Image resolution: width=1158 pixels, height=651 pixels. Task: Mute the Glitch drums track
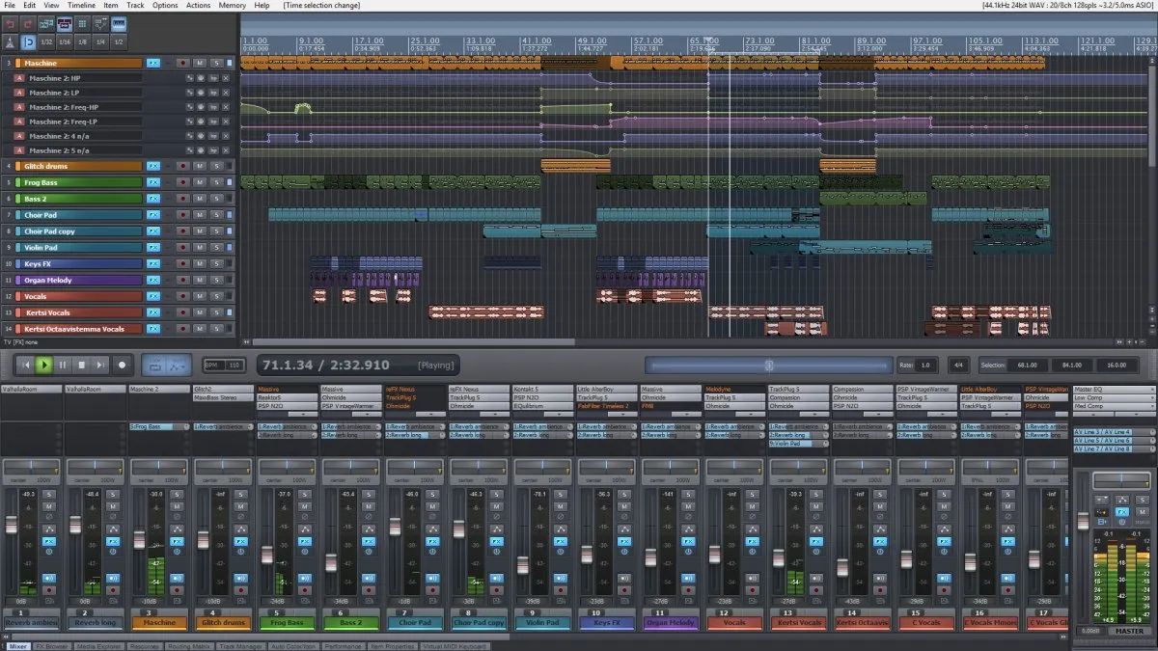click(199, 166)
